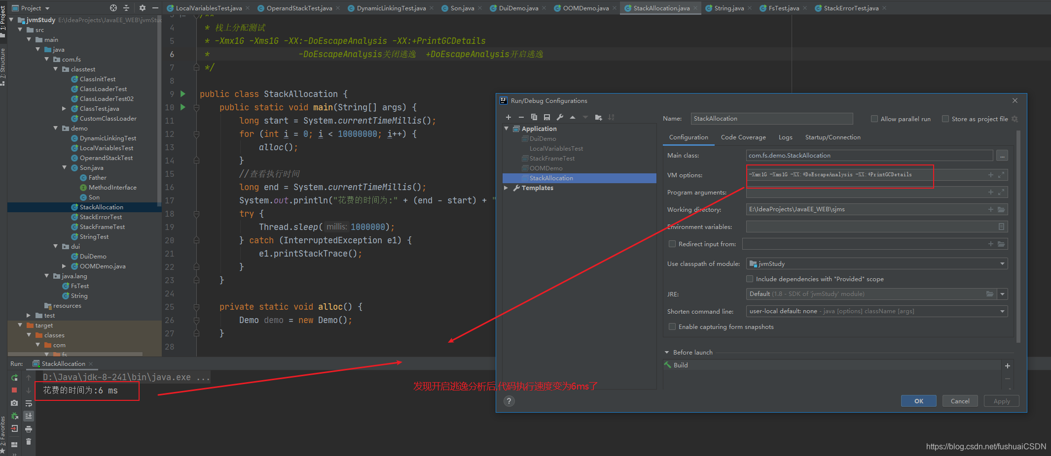Open OperandStackTest.java editor tab
This screenshot has height=456, width=1051.
tap(299, 8)
